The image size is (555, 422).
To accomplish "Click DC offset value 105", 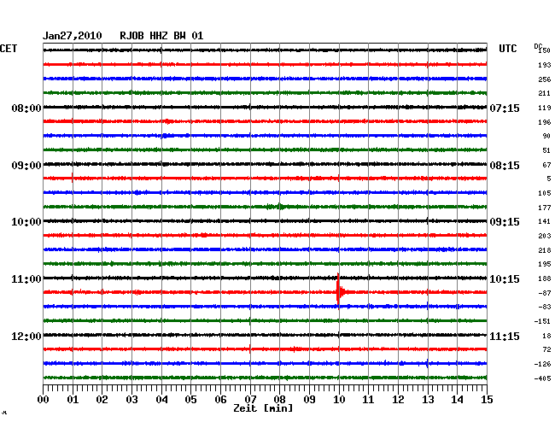I will coord(545,193).
